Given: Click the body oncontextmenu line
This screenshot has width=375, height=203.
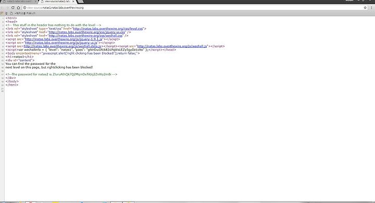Looking at the screenshot, I should click(72, 53).
